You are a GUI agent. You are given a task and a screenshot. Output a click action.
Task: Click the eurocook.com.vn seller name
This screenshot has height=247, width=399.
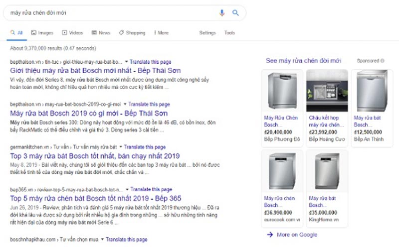[x=282, y=220]
